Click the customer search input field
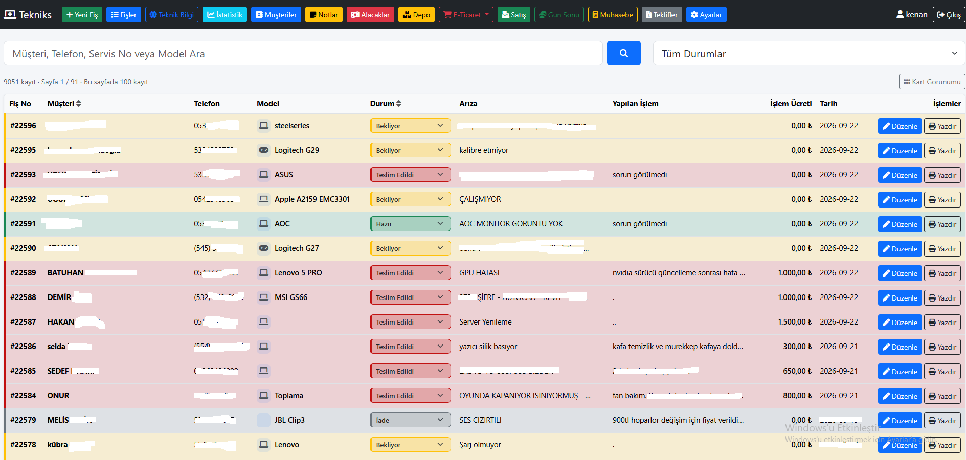The image size is (966, 460). point(303,54)
